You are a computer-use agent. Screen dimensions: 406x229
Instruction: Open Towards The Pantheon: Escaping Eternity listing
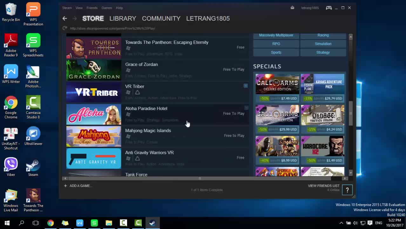point(158,48)
